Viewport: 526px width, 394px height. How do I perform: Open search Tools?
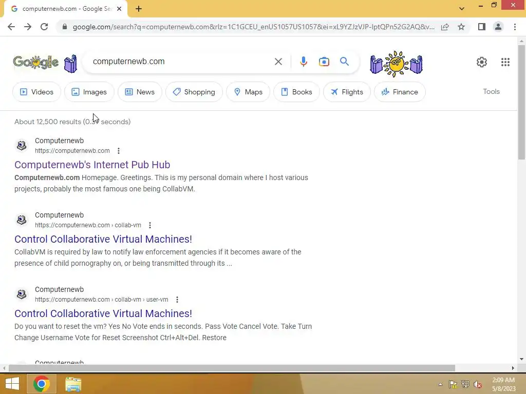coord(491,91)
